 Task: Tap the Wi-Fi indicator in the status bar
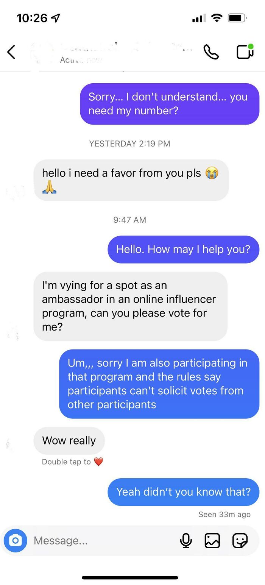pos(217,17)
